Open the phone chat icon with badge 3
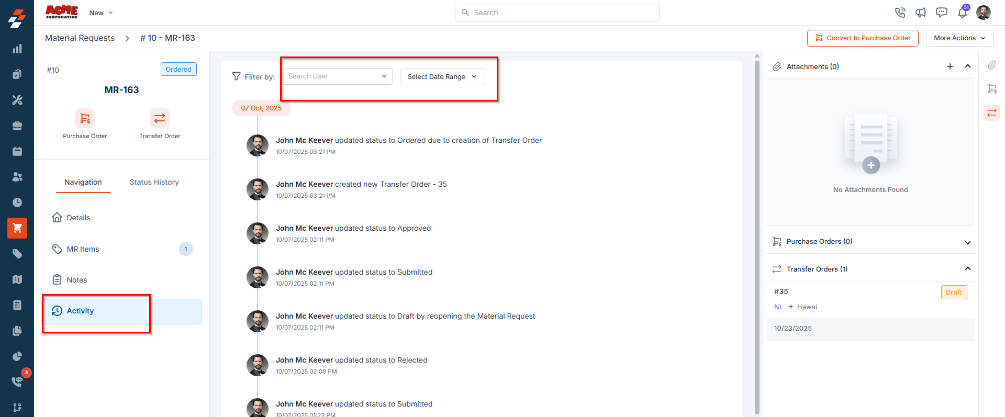This screenshot has width=1005, height=417. click(x=17, y=382)
